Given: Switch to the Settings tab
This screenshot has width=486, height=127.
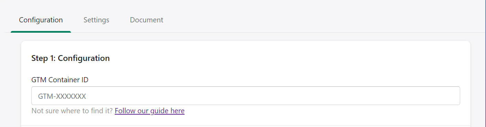Looking at the screenshot, I should [96, 20].
